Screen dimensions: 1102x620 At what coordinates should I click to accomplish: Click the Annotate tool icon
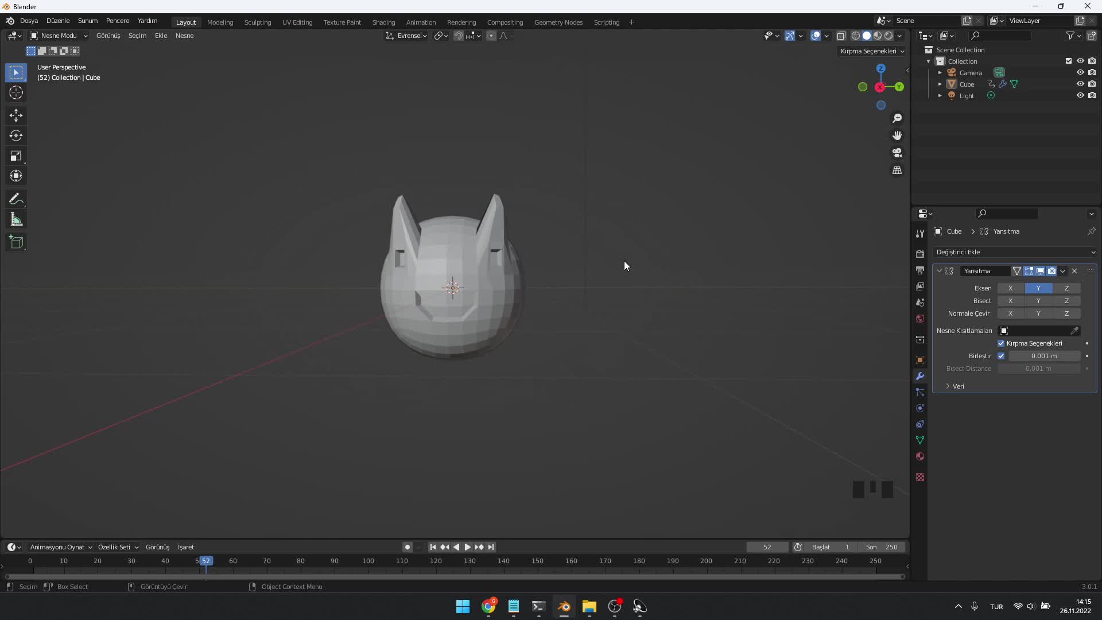point(17,197)
